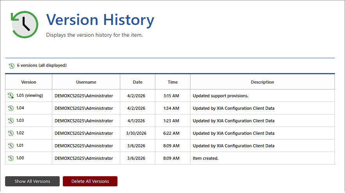Viewport: 345px width, 193px height.
Task: Click the version 1.02 history icon
Action: click(11, 133)
